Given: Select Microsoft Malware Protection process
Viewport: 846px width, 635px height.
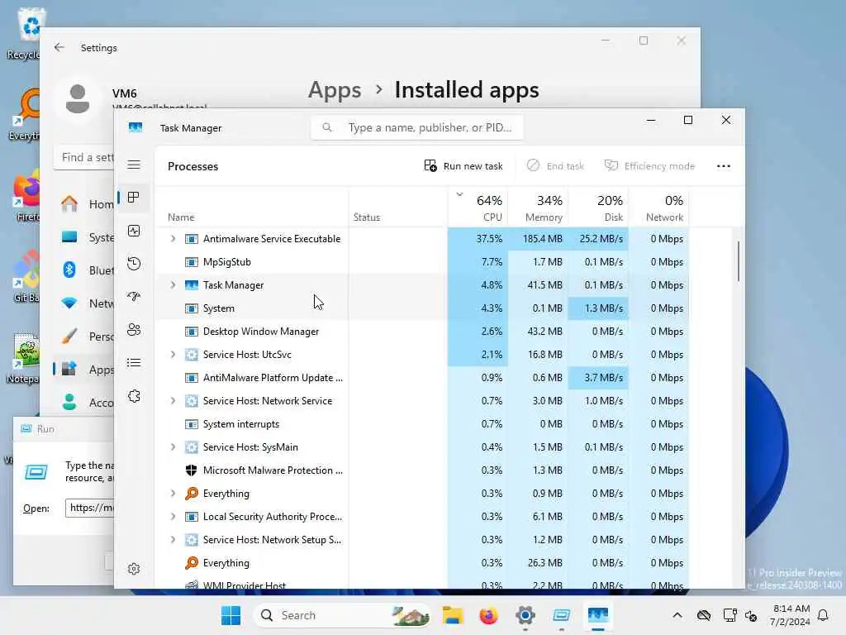Looking at the screenshot, I should pos(422,470).
